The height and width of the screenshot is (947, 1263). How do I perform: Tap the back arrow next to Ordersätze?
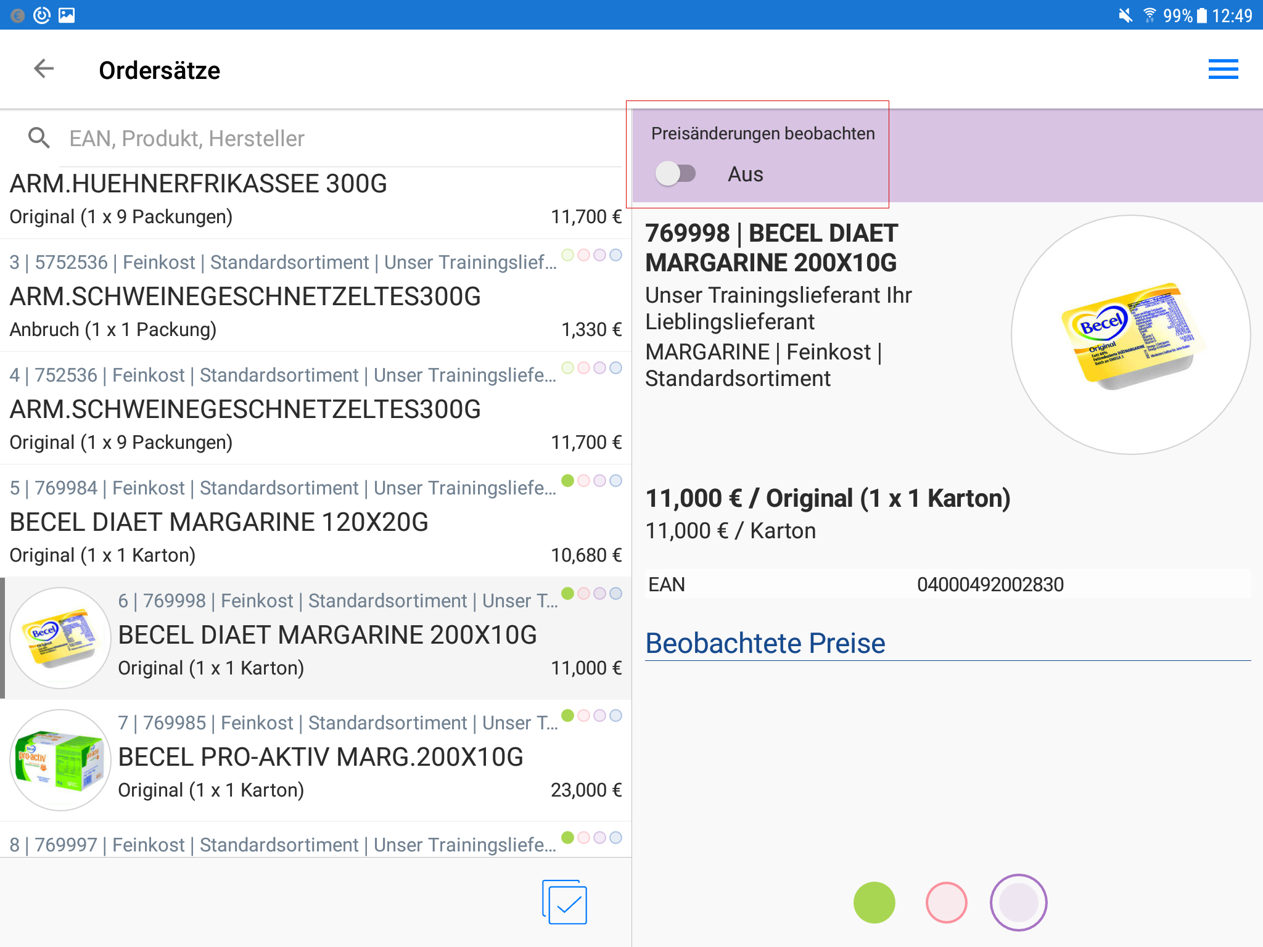tap(44, 69)
